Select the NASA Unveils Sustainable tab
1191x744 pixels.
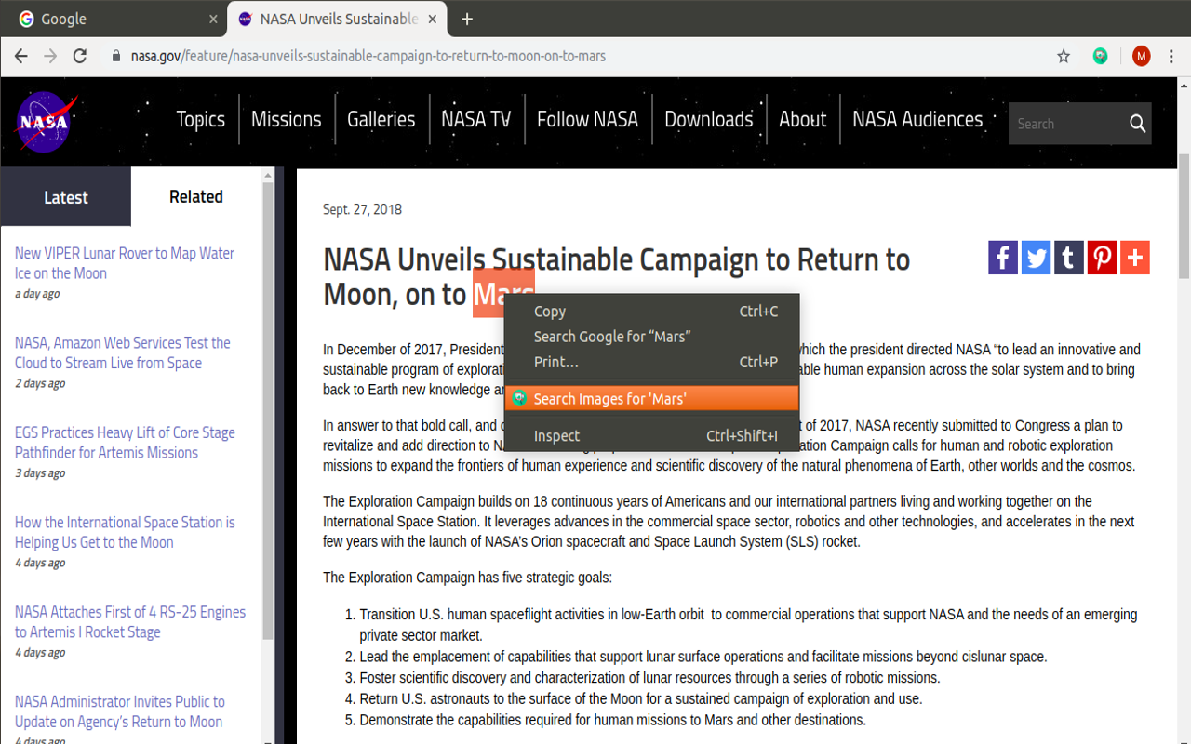pyautogui.click(x=338, y=19)
